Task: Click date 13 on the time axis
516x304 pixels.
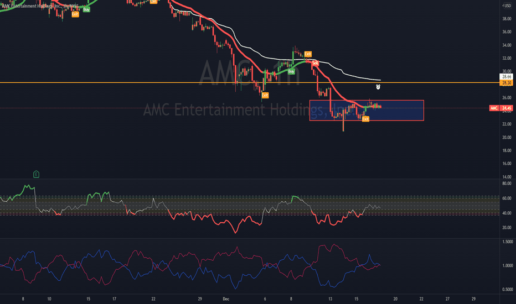Action: pyautogui.click(x=330, y=298)
